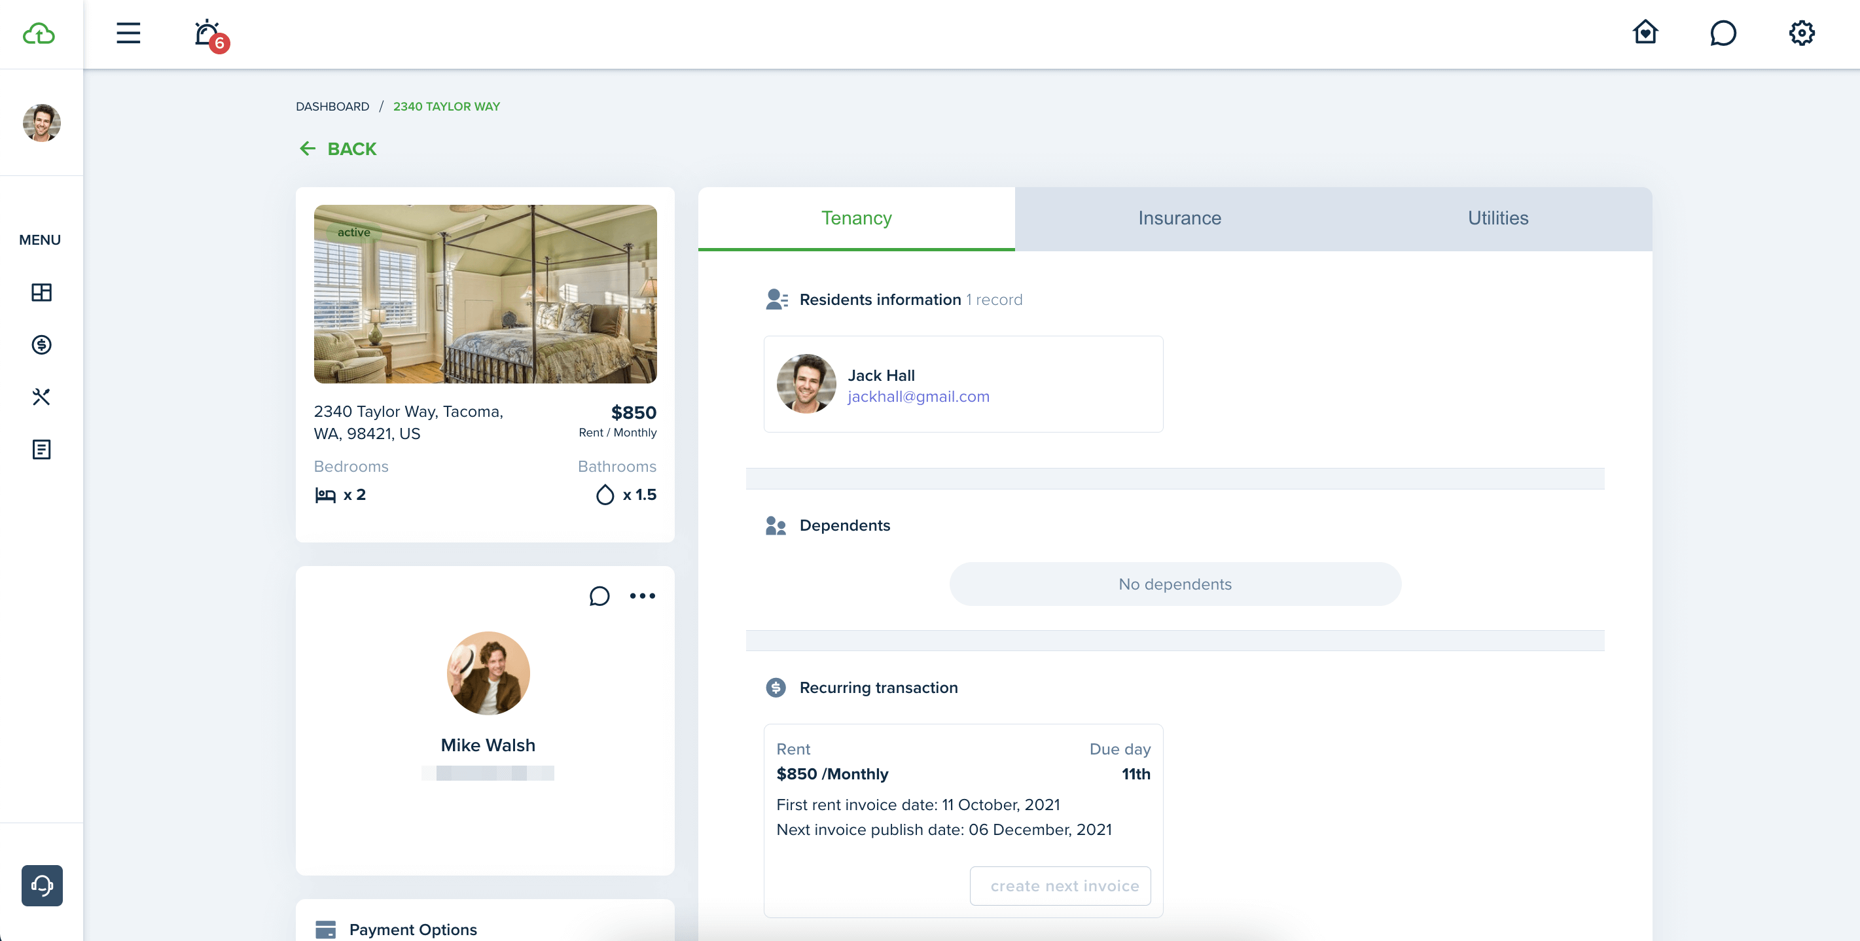Open notifications bell with 6 alerts
1860x941 pixels.
[x=211, y=35]
